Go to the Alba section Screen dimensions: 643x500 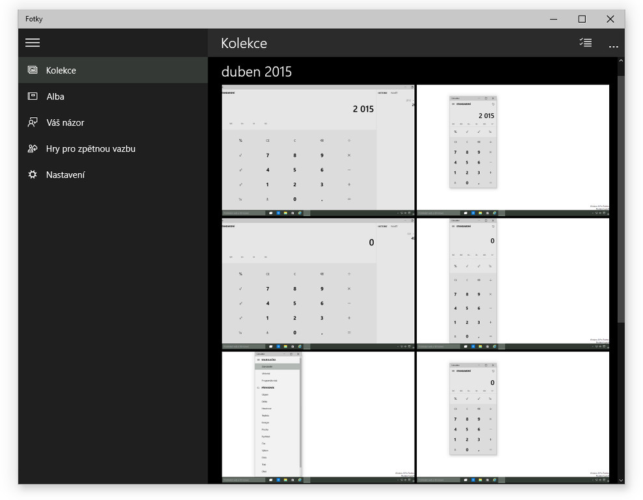pos(113,96)
